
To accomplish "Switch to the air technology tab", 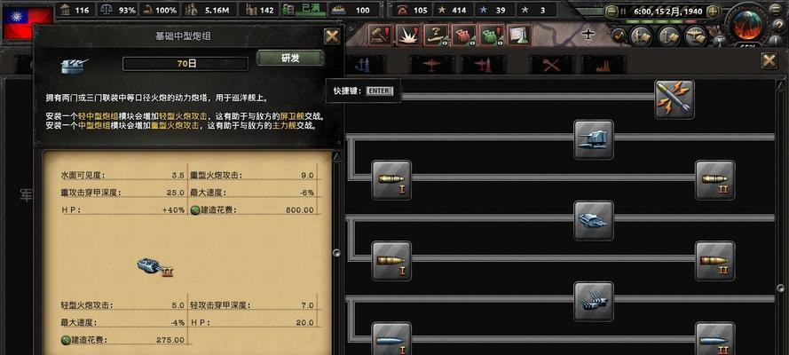I will click(x=431, y=65).
